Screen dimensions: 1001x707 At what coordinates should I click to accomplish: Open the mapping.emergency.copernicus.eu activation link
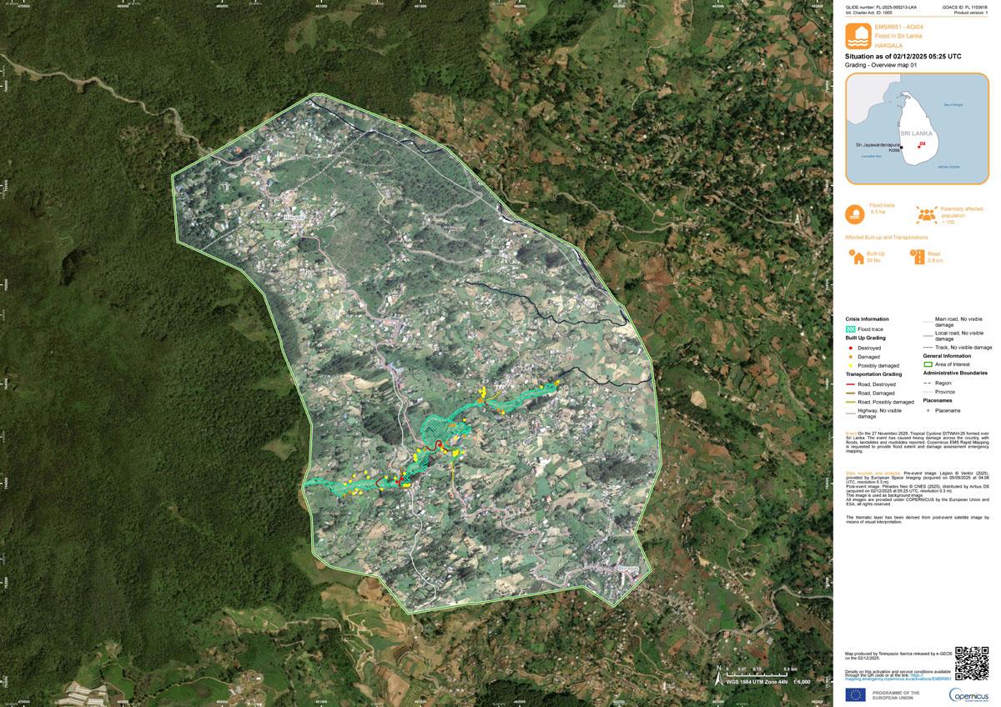pos(898,679)
